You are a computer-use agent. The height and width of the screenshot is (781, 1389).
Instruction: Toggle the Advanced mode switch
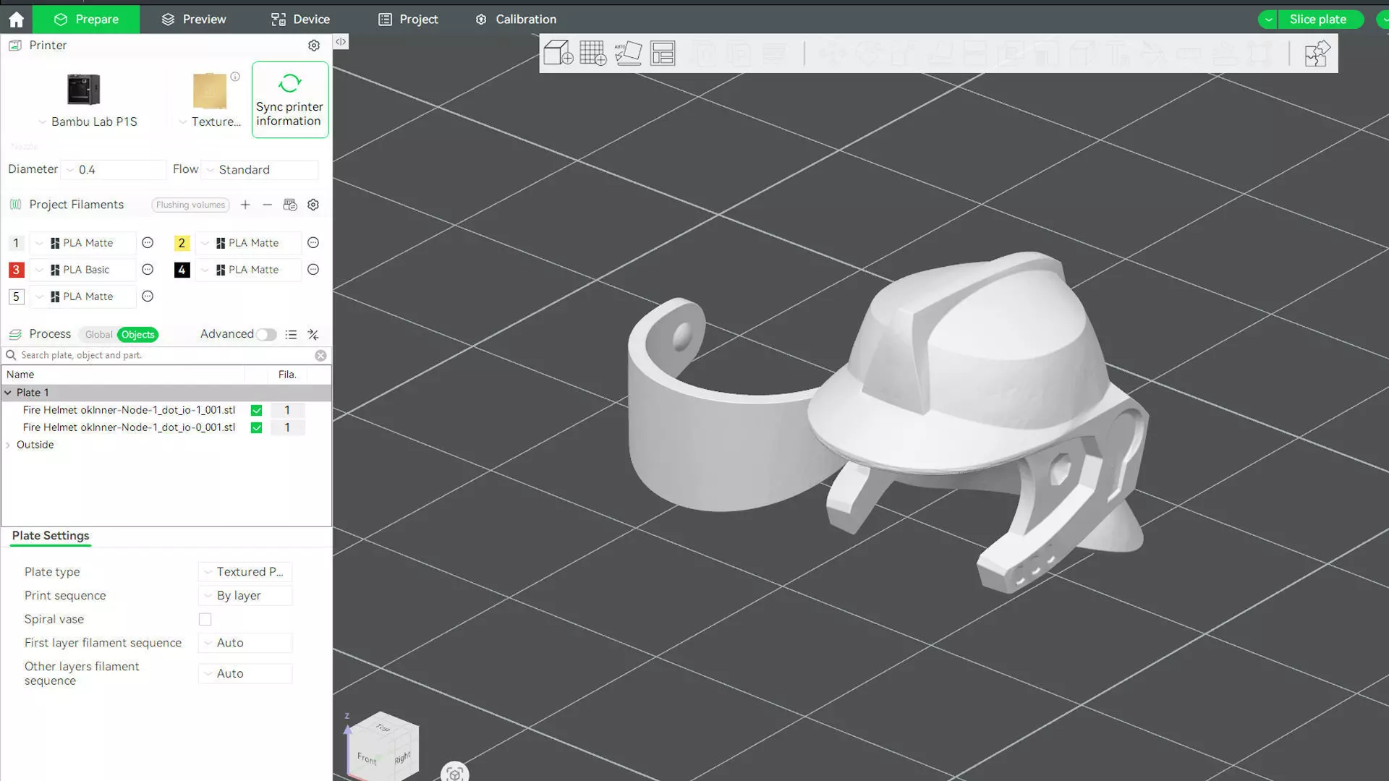(x=266, y=334)
